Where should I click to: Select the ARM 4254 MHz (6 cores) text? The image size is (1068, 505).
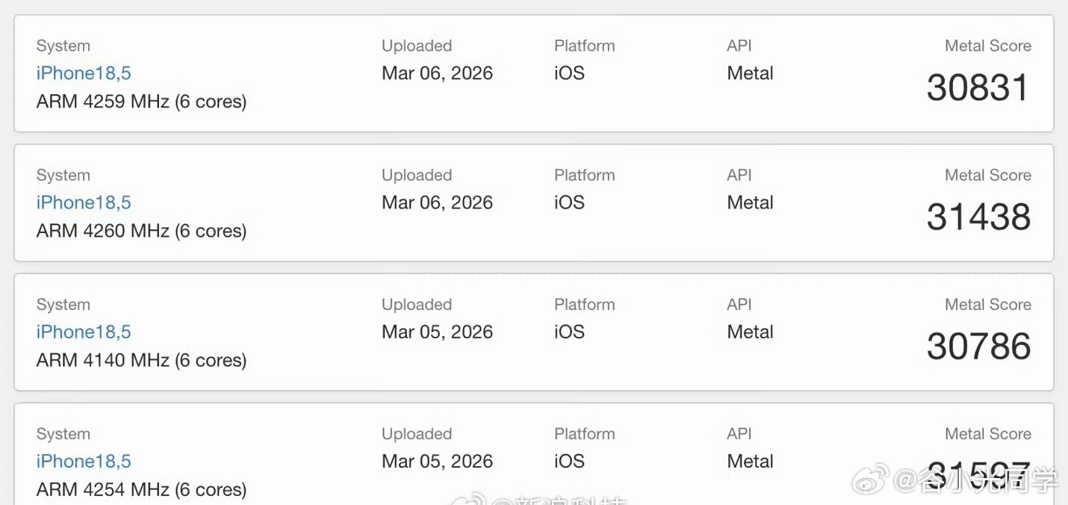(x=141, y=489)
